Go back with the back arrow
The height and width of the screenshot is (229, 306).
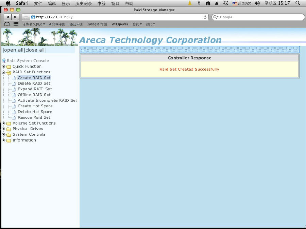click(7, 17)
